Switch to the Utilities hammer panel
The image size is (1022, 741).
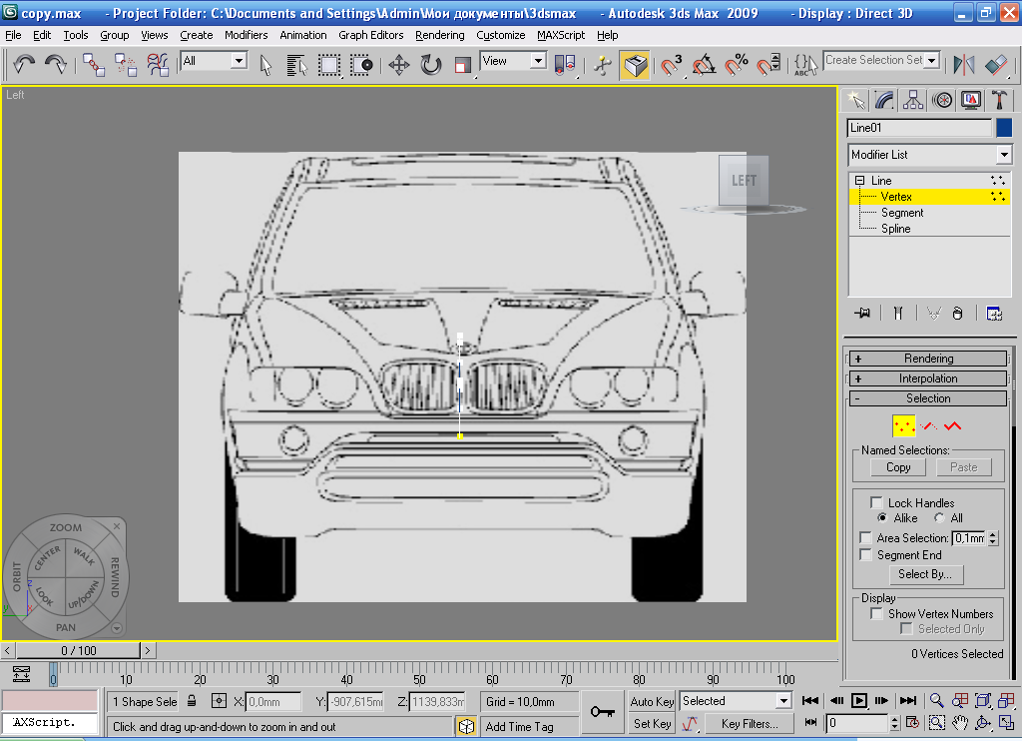(x=999, y=100)
